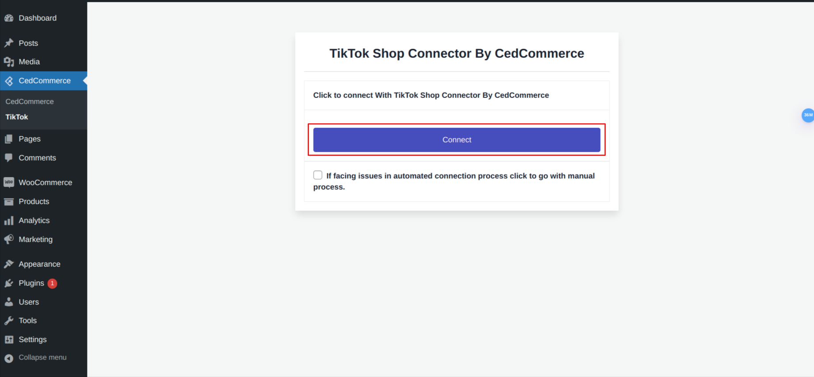
Task: Click the Plugins update count badge
Action: 52,283
